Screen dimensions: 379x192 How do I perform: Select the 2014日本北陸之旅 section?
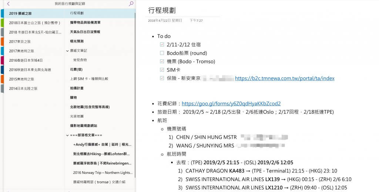[x=23, y=89]
